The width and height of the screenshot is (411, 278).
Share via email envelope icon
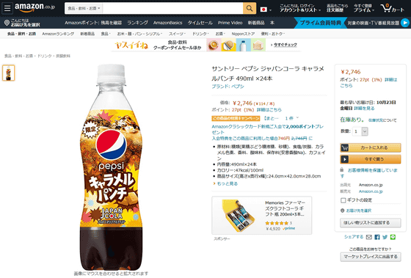(x=368, y=237)
